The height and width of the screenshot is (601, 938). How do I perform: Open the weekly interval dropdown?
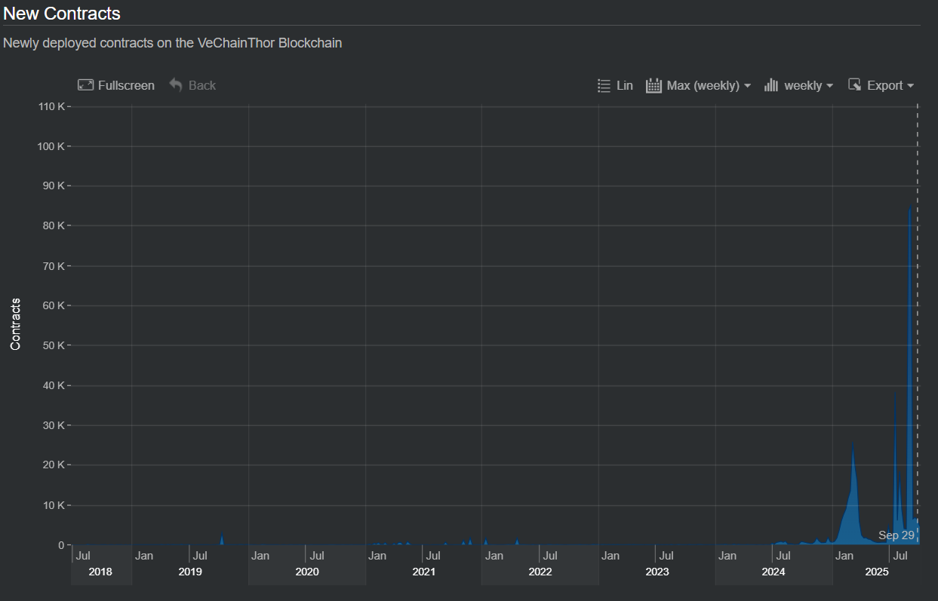point(808,85)
